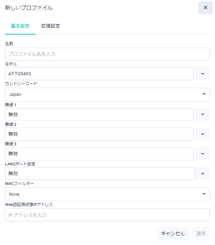
Task: Open the モデル chevron dropdown
Action: [202, 73]
